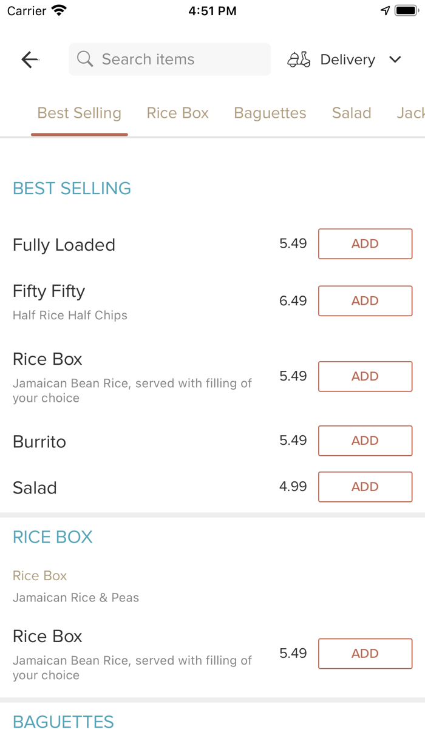This screenshot has width=425, height=755.
Task: Add Rice Box under Rice Box section
Action: (x=365, y=654)
